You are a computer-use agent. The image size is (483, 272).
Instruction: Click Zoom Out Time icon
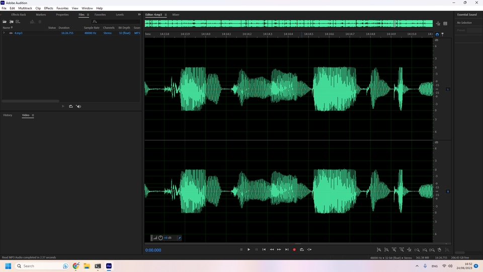point(401,250)
